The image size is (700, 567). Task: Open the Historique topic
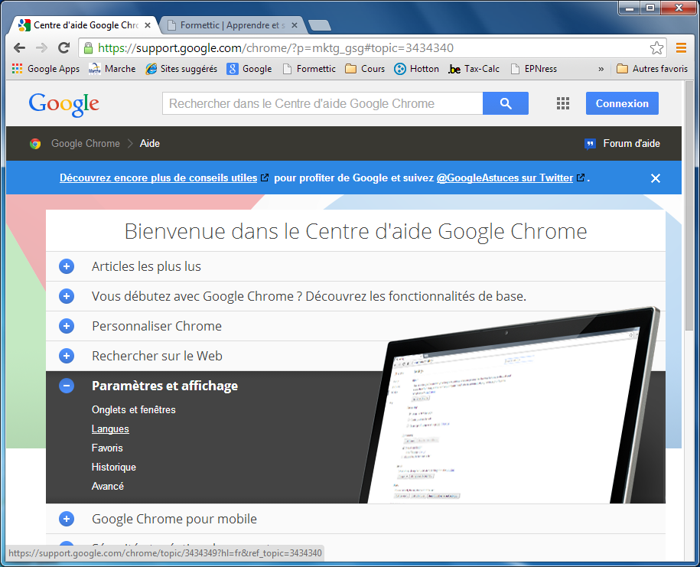click(x=114, y=467)
